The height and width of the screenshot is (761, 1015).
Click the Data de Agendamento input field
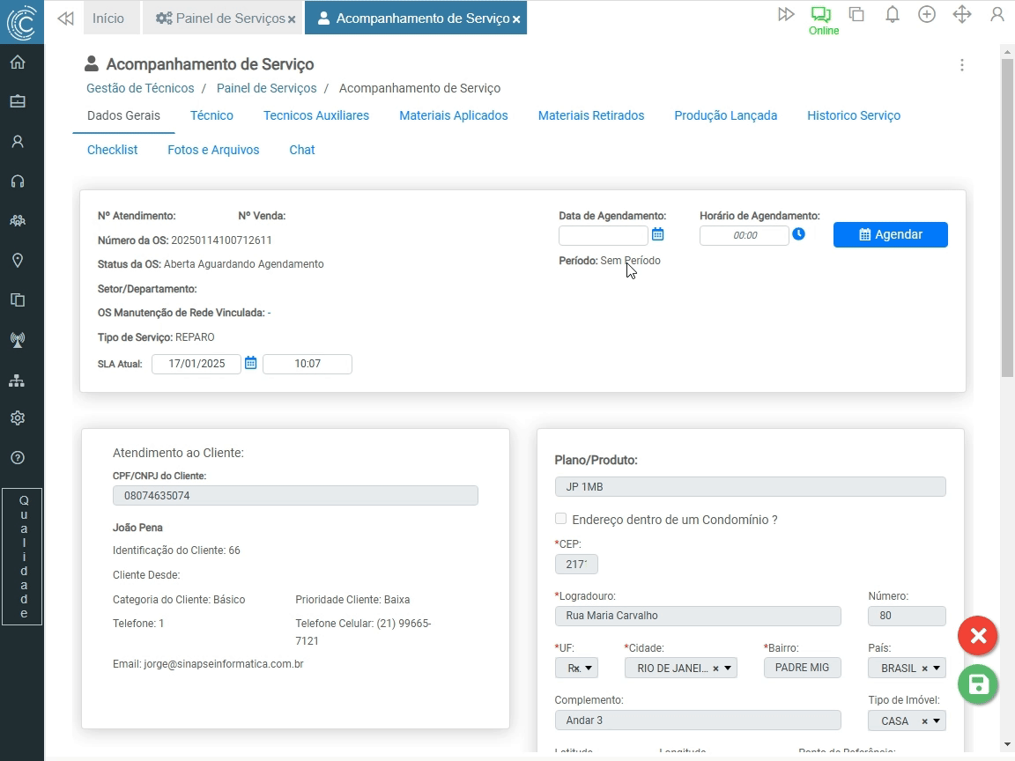tap(604, 235)
